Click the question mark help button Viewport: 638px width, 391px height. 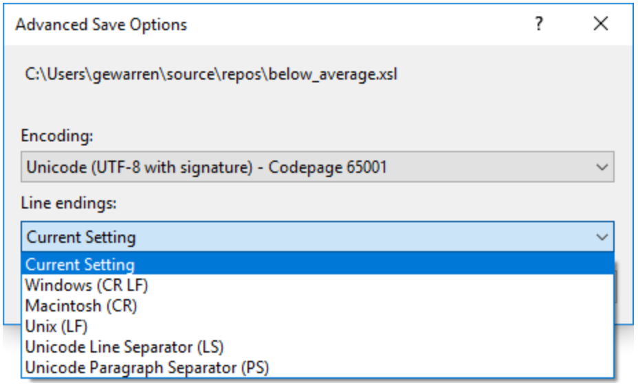540,24
